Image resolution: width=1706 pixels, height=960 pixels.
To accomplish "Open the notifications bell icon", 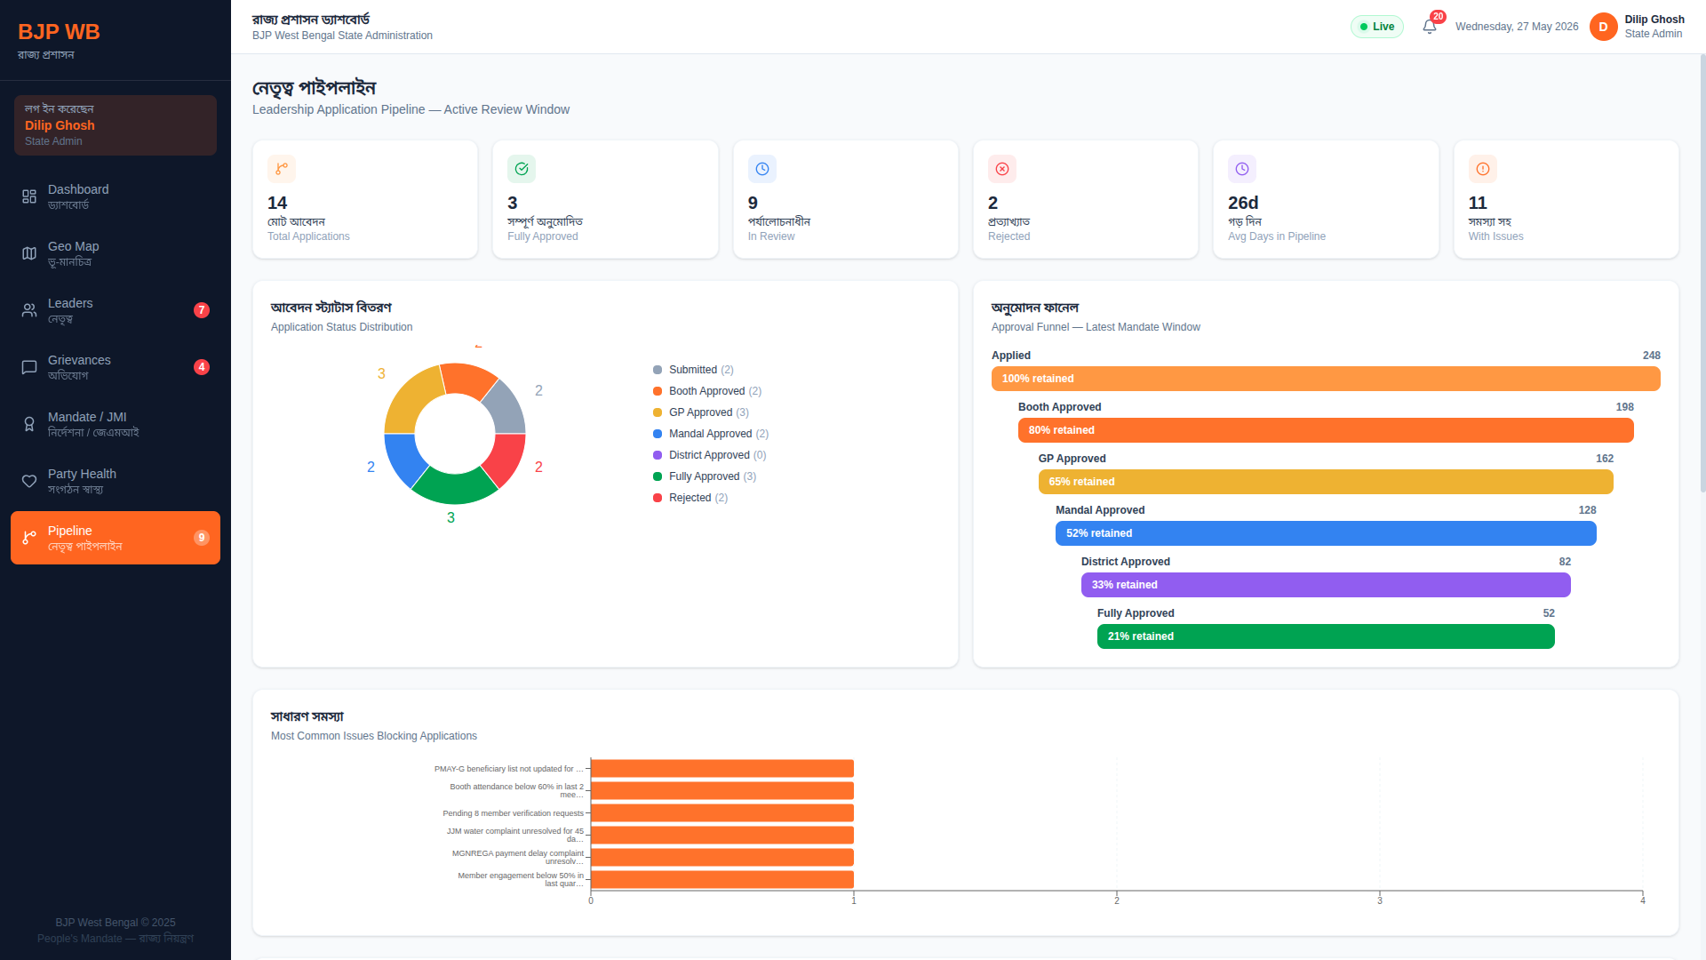I will tap(1429, 27).
